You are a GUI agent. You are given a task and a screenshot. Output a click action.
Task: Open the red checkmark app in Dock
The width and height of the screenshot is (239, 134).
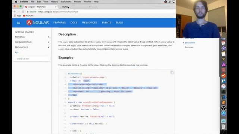click(223, 76)
